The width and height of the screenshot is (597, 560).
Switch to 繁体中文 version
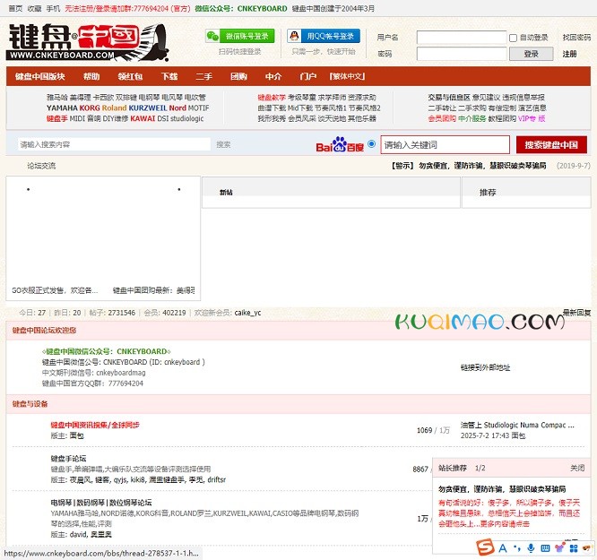[347, 76]
